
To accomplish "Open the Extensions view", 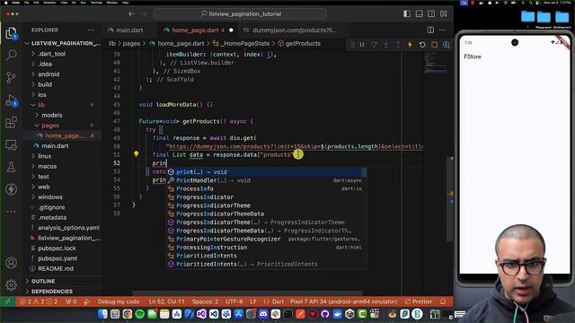I will coord(12,122).
